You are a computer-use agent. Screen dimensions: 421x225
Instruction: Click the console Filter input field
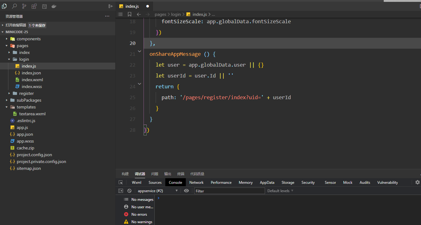coord(229,191)
